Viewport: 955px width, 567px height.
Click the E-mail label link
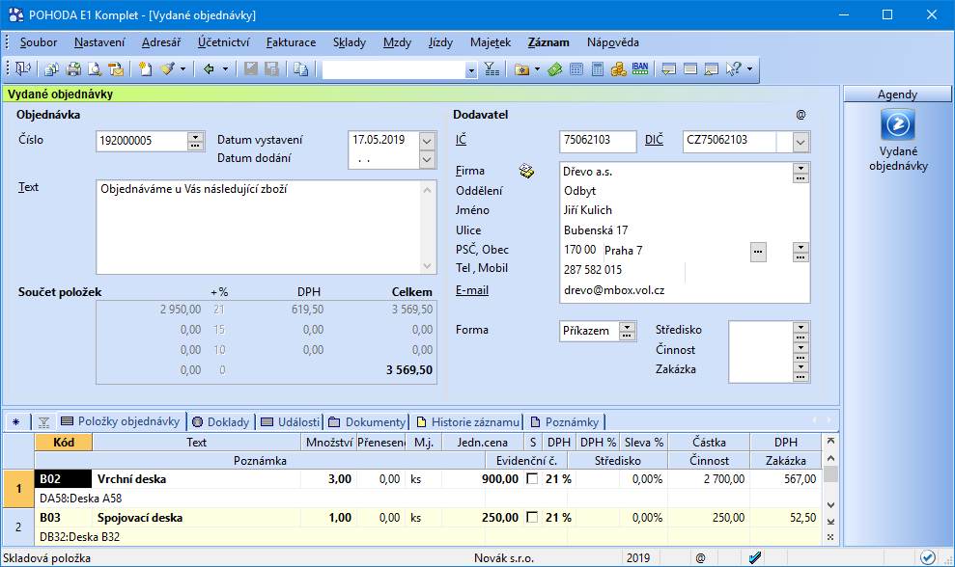click(472, 290)
